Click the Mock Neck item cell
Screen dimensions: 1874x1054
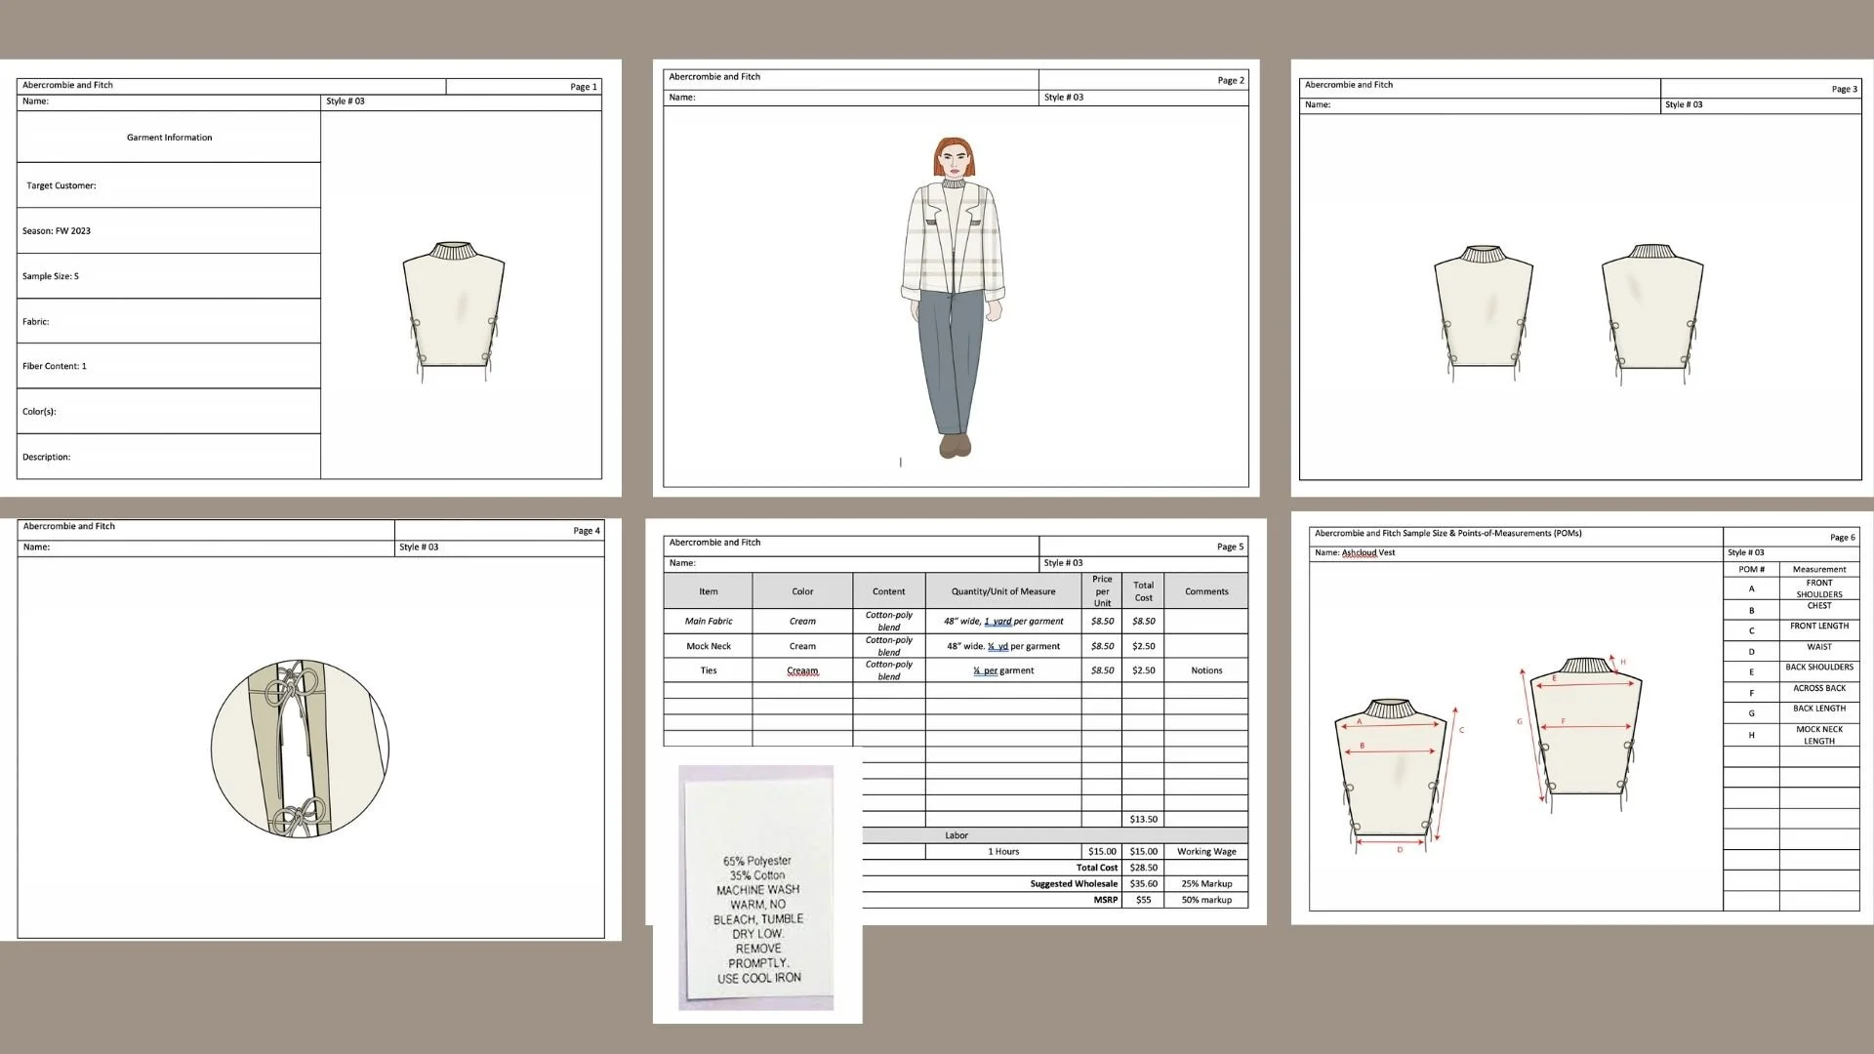coord(708,646)
